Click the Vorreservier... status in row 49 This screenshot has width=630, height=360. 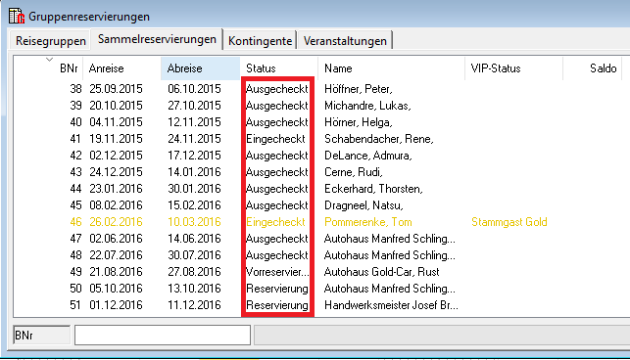point(277,272)
